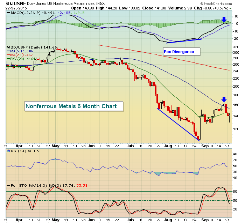Click the 'Volume 2.3B' value
245x223 pixels.
click(180, 8)
